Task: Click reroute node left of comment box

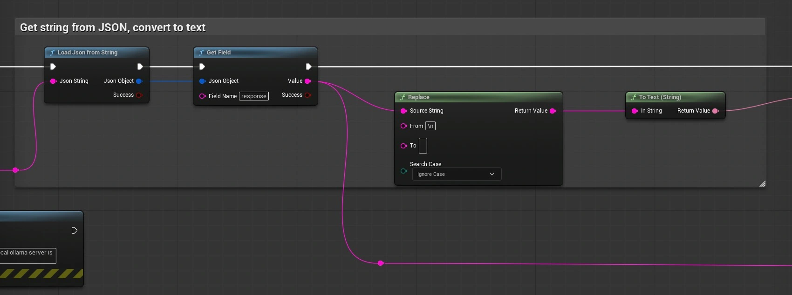Action: 15,170
